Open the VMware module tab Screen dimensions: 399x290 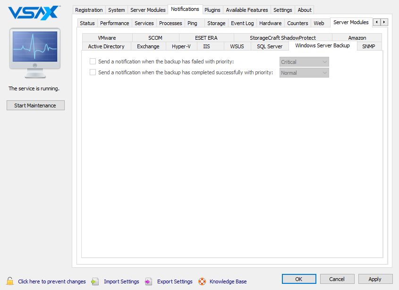point(107,38)
